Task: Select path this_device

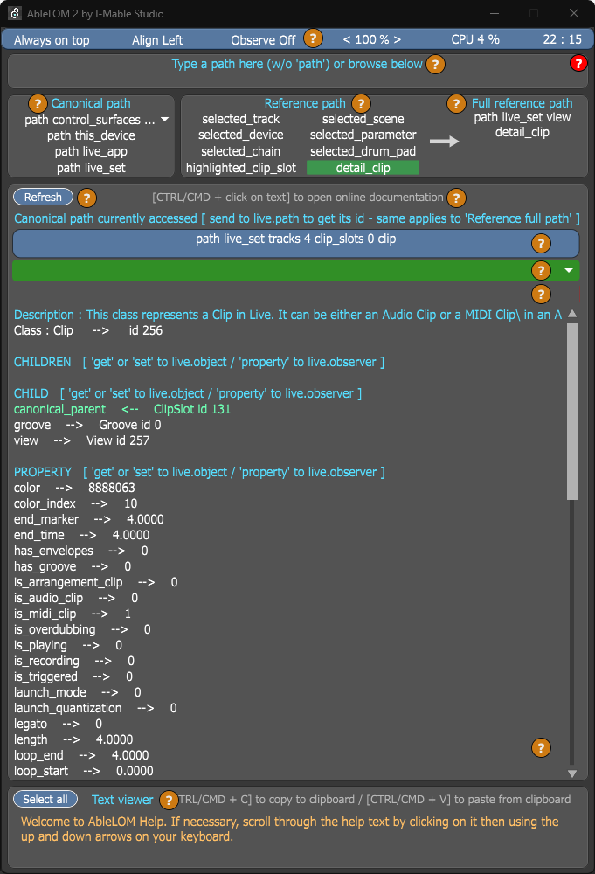Action: point(91,135)
